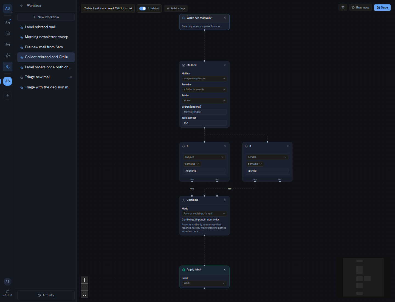
Task: Remove the If node with the Subject condition
Action: pos(225,146)
